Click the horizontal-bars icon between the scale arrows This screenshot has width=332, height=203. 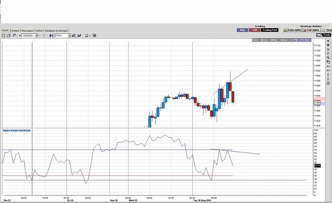coord(328,45)
